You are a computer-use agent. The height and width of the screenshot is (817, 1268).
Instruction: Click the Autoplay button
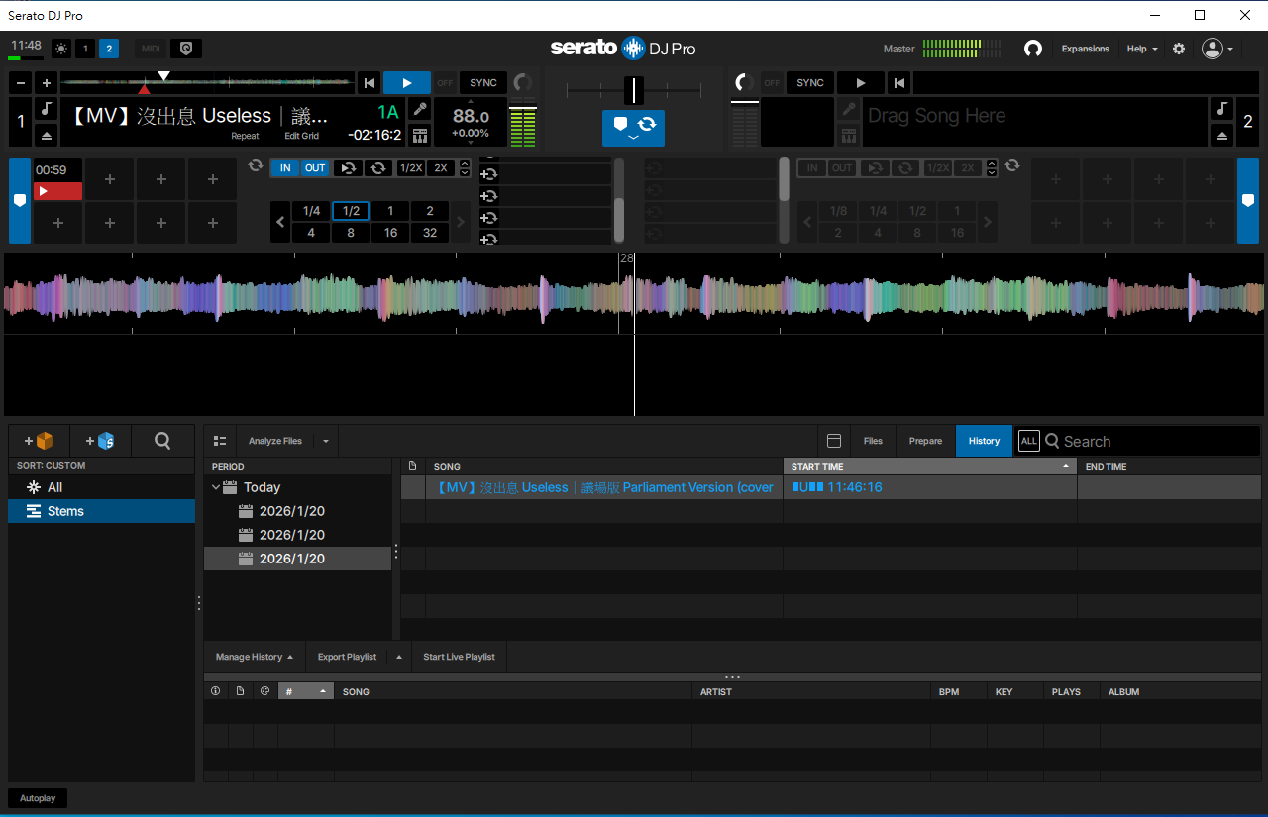(x=38, y=798)
